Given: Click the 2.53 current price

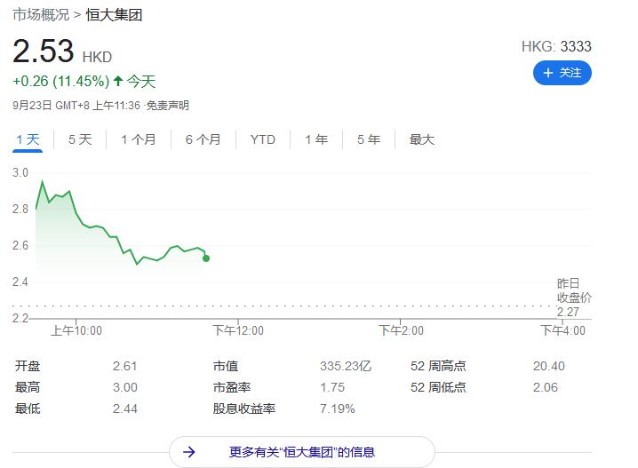Looking at the screenshot, I should coord(44,52).
